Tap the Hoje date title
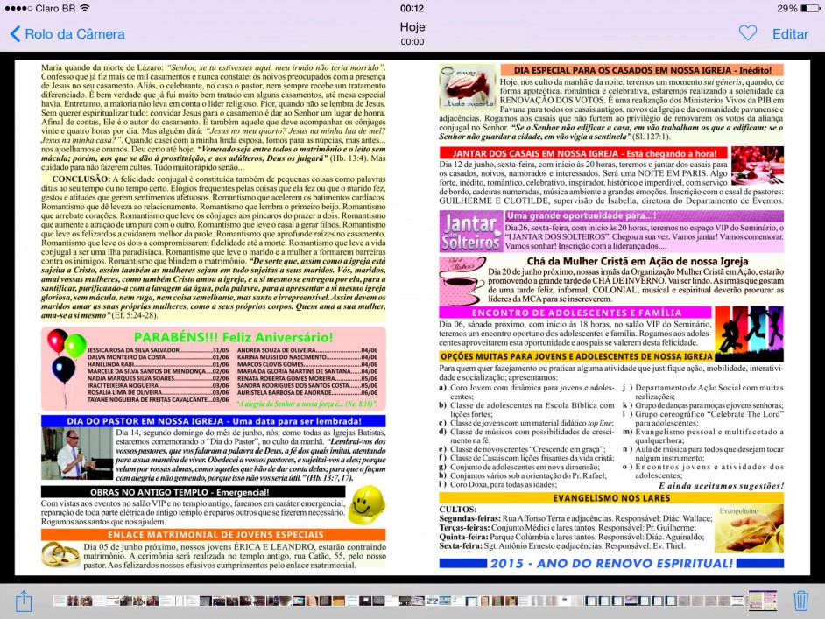 click(x=412, y=27)
